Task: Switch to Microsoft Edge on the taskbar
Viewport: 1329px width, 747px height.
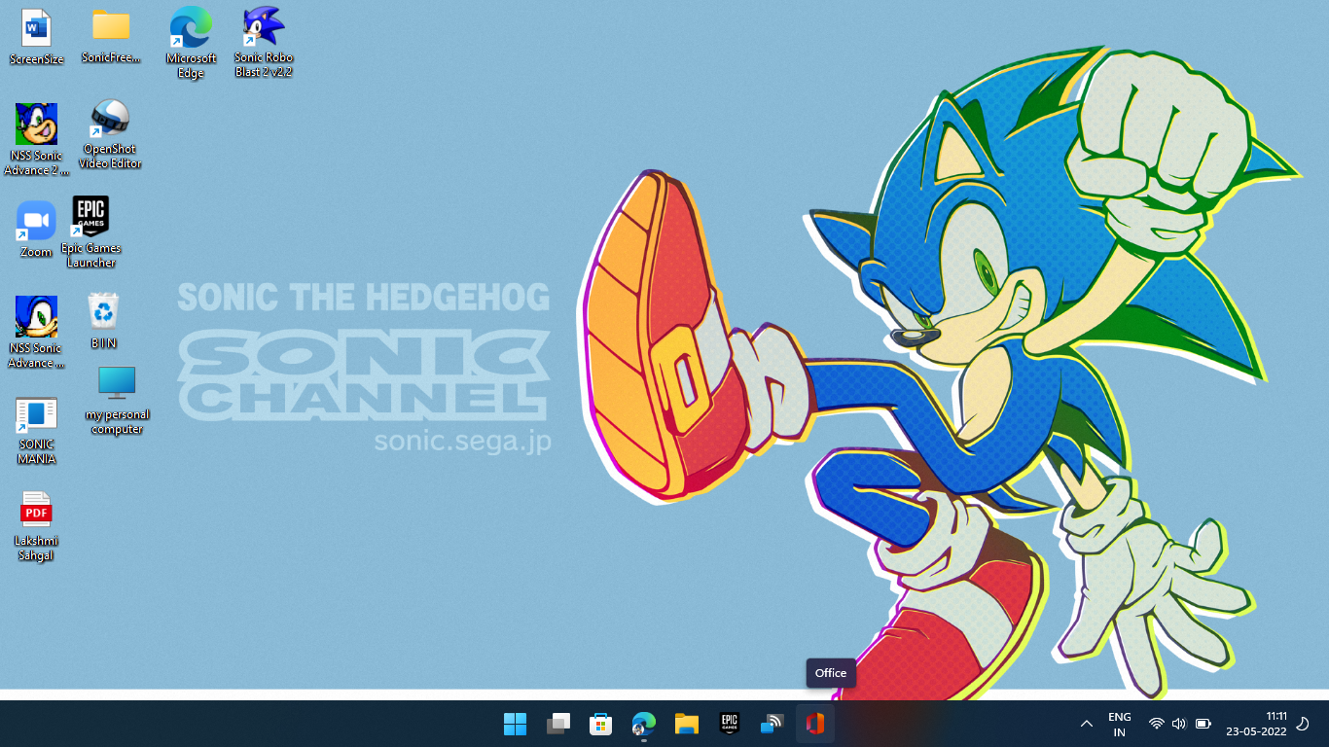Action: [x=643, y=724]
